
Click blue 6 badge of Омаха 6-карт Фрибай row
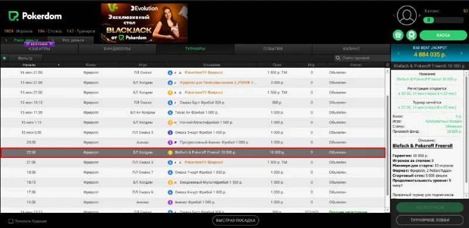(170, 192)
